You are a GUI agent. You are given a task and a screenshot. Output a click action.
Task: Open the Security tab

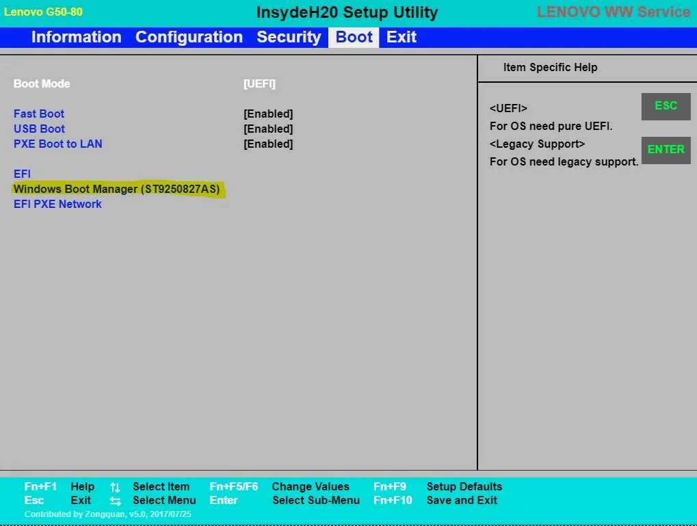(x=289, y=37)
